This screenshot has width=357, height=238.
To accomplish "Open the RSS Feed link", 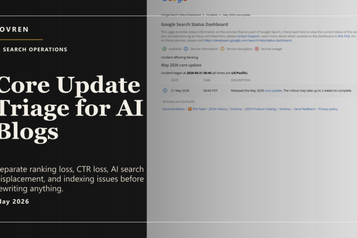I will pos(199,109).
